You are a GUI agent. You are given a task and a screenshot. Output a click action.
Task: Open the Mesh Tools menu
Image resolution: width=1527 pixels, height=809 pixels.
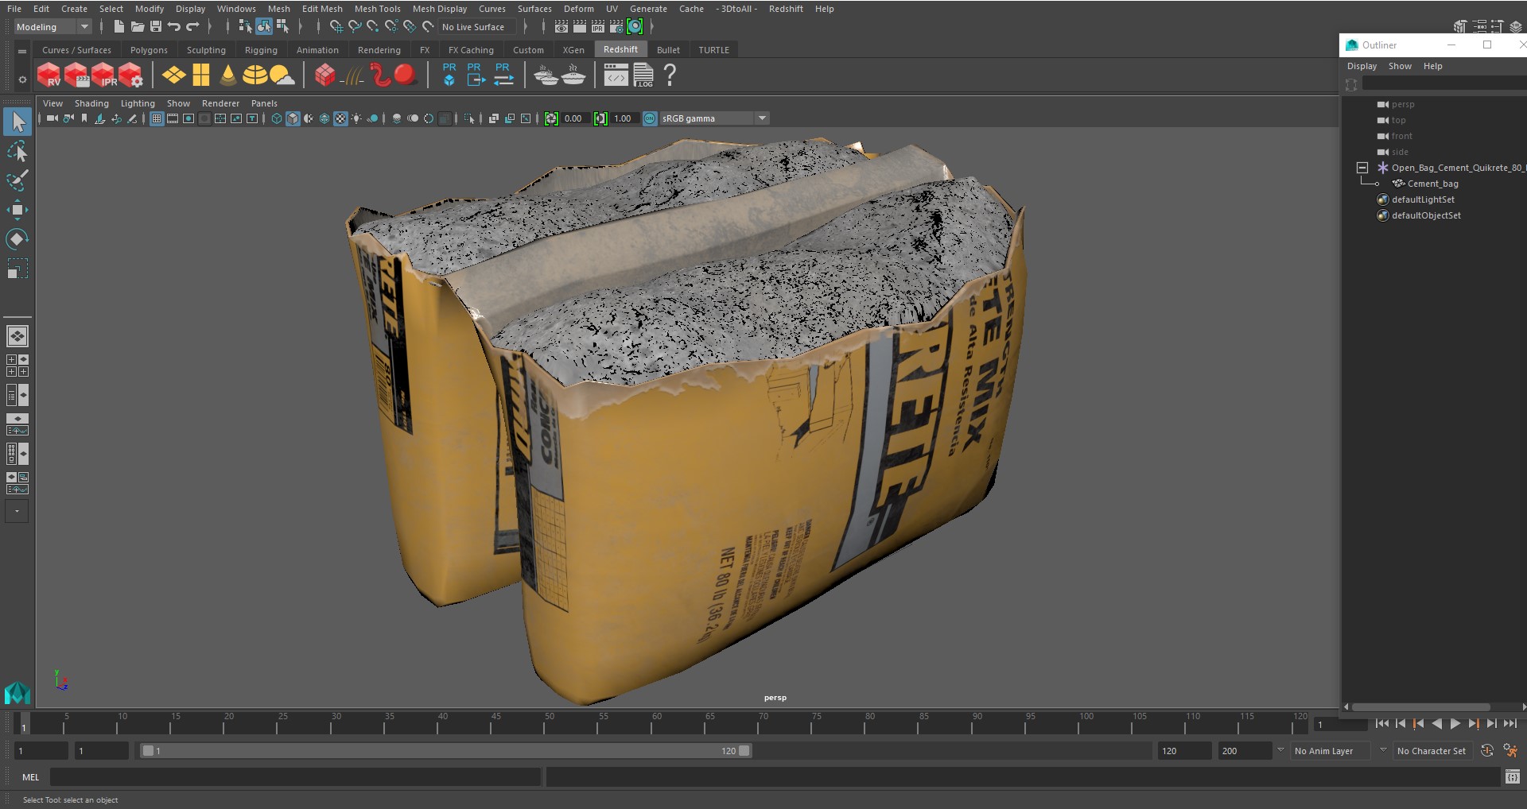[x=377, y=9]
